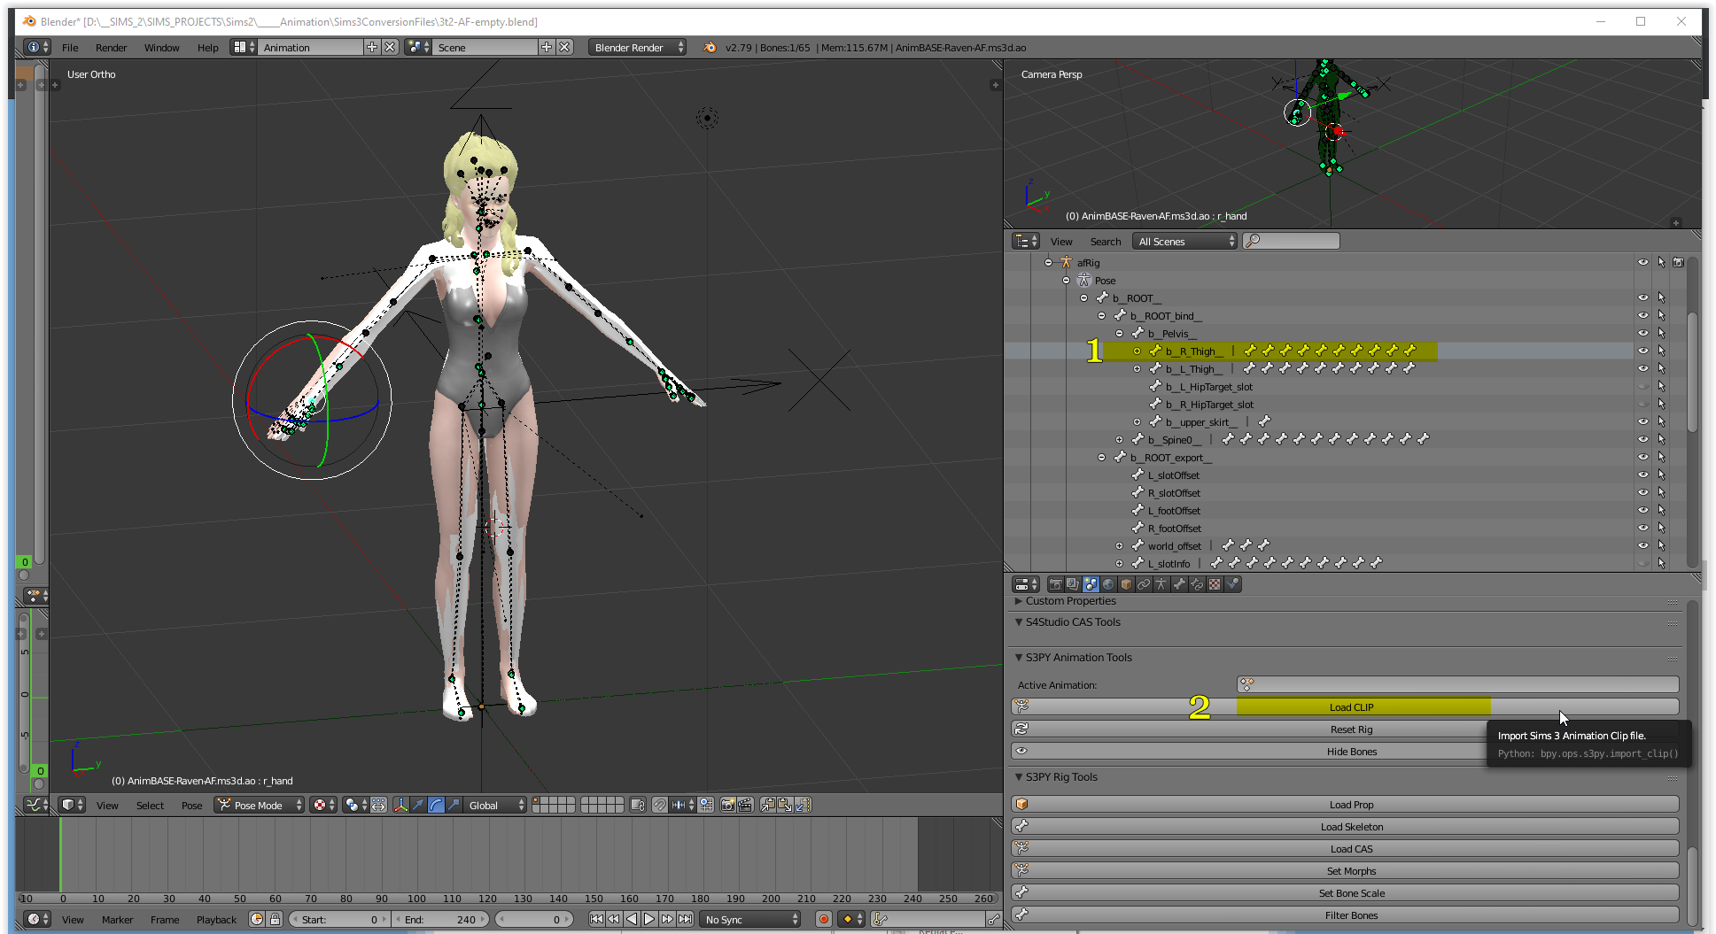Open the Pose menu in 3D viewport header
Screen dimensions: 1716x934
click(x=191, y=805)
